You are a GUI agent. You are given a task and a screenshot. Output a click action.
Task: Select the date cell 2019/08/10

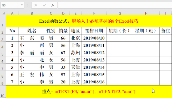tap(94, 38)
